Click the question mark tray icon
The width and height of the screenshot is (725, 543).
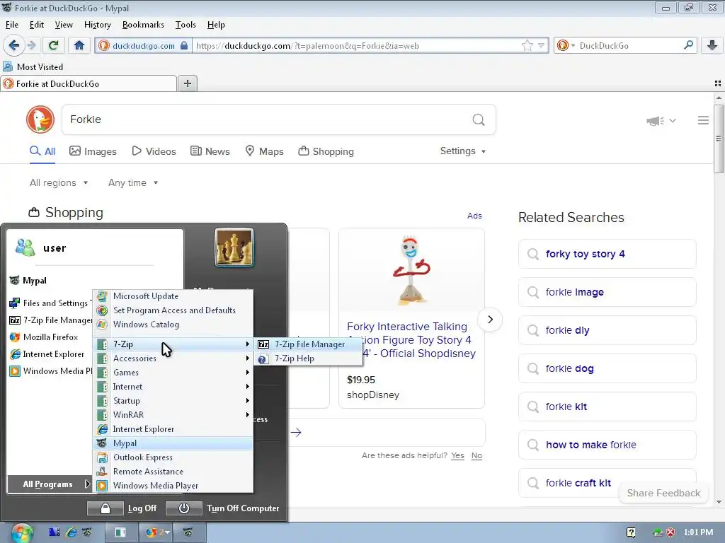631,532
